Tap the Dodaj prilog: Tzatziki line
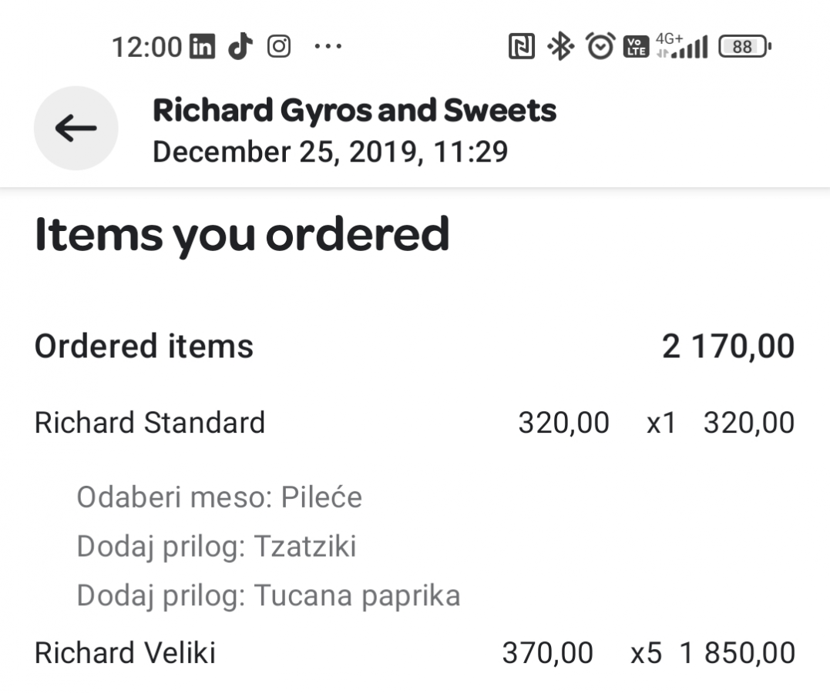The image size is (830, 693). (216, 547)
